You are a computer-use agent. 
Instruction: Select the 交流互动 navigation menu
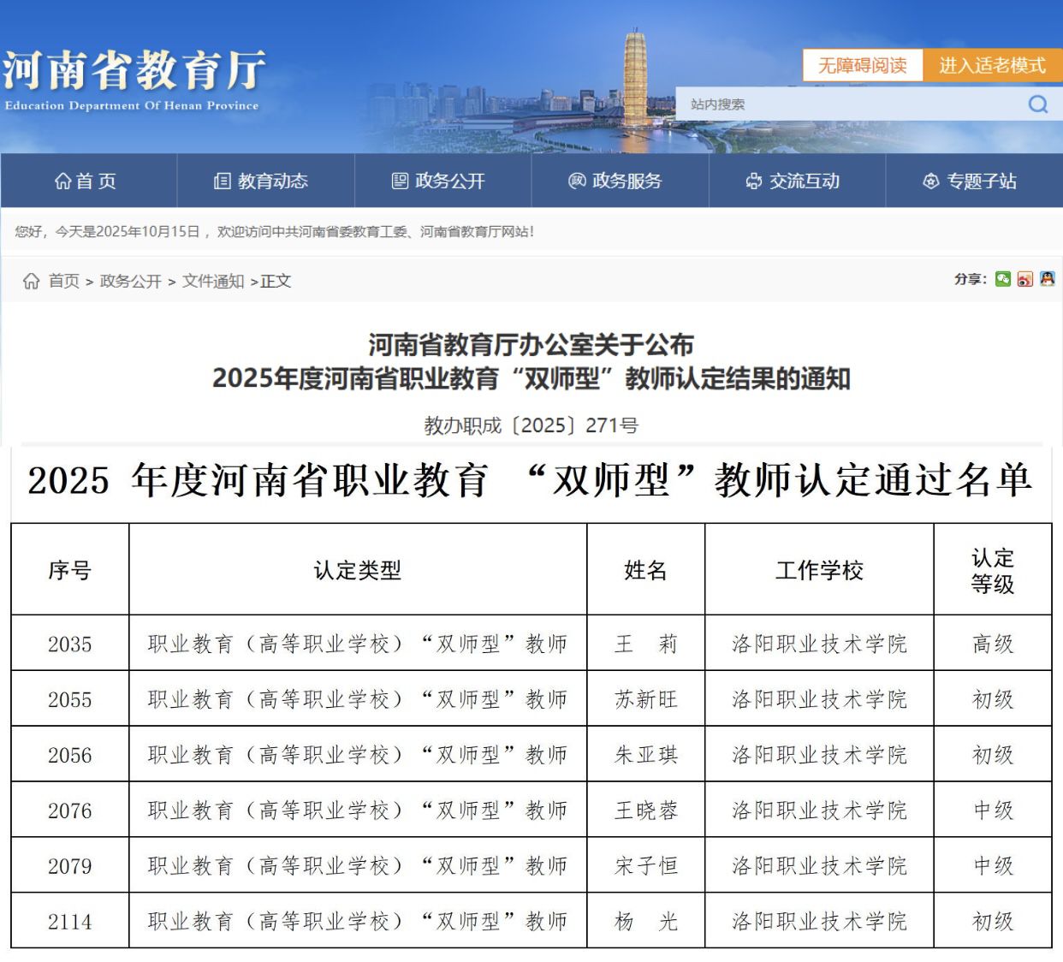coord(793,181)
